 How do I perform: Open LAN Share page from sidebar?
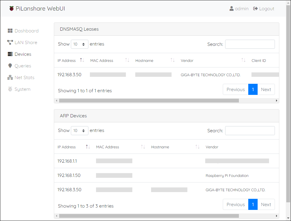pyautogui.click(x=22, y=42)
